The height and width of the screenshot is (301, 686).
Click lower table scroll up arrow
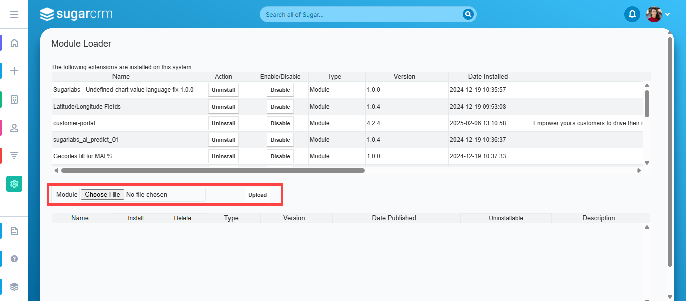tap(647, 227)
